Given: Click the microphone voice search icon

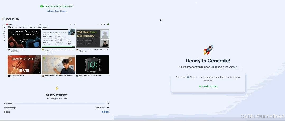Looking at the screenshot, I should 75,24.
